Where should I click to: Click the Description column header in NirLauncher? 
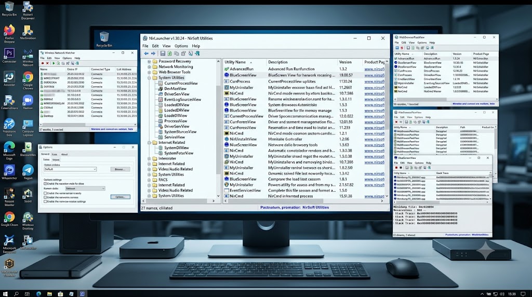[x=277, y=62]
